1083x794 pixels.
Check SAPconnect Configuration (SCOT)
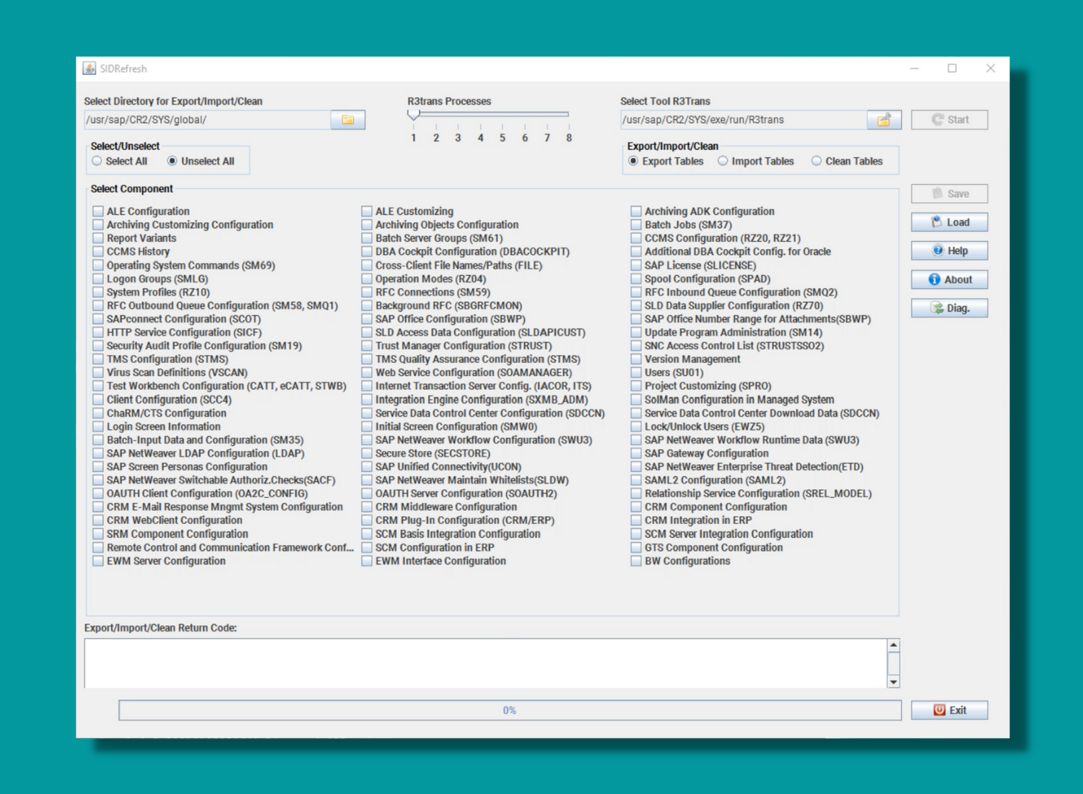tap(98, 319)
